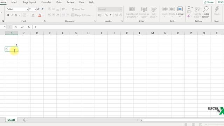The image size is (224, 126).
Task: Click the Percent Style icon
Action: point(106,15)
